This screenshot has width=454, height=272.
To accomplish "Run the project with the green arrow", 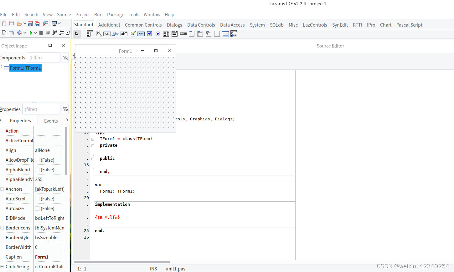I will (x=31, y=33).
